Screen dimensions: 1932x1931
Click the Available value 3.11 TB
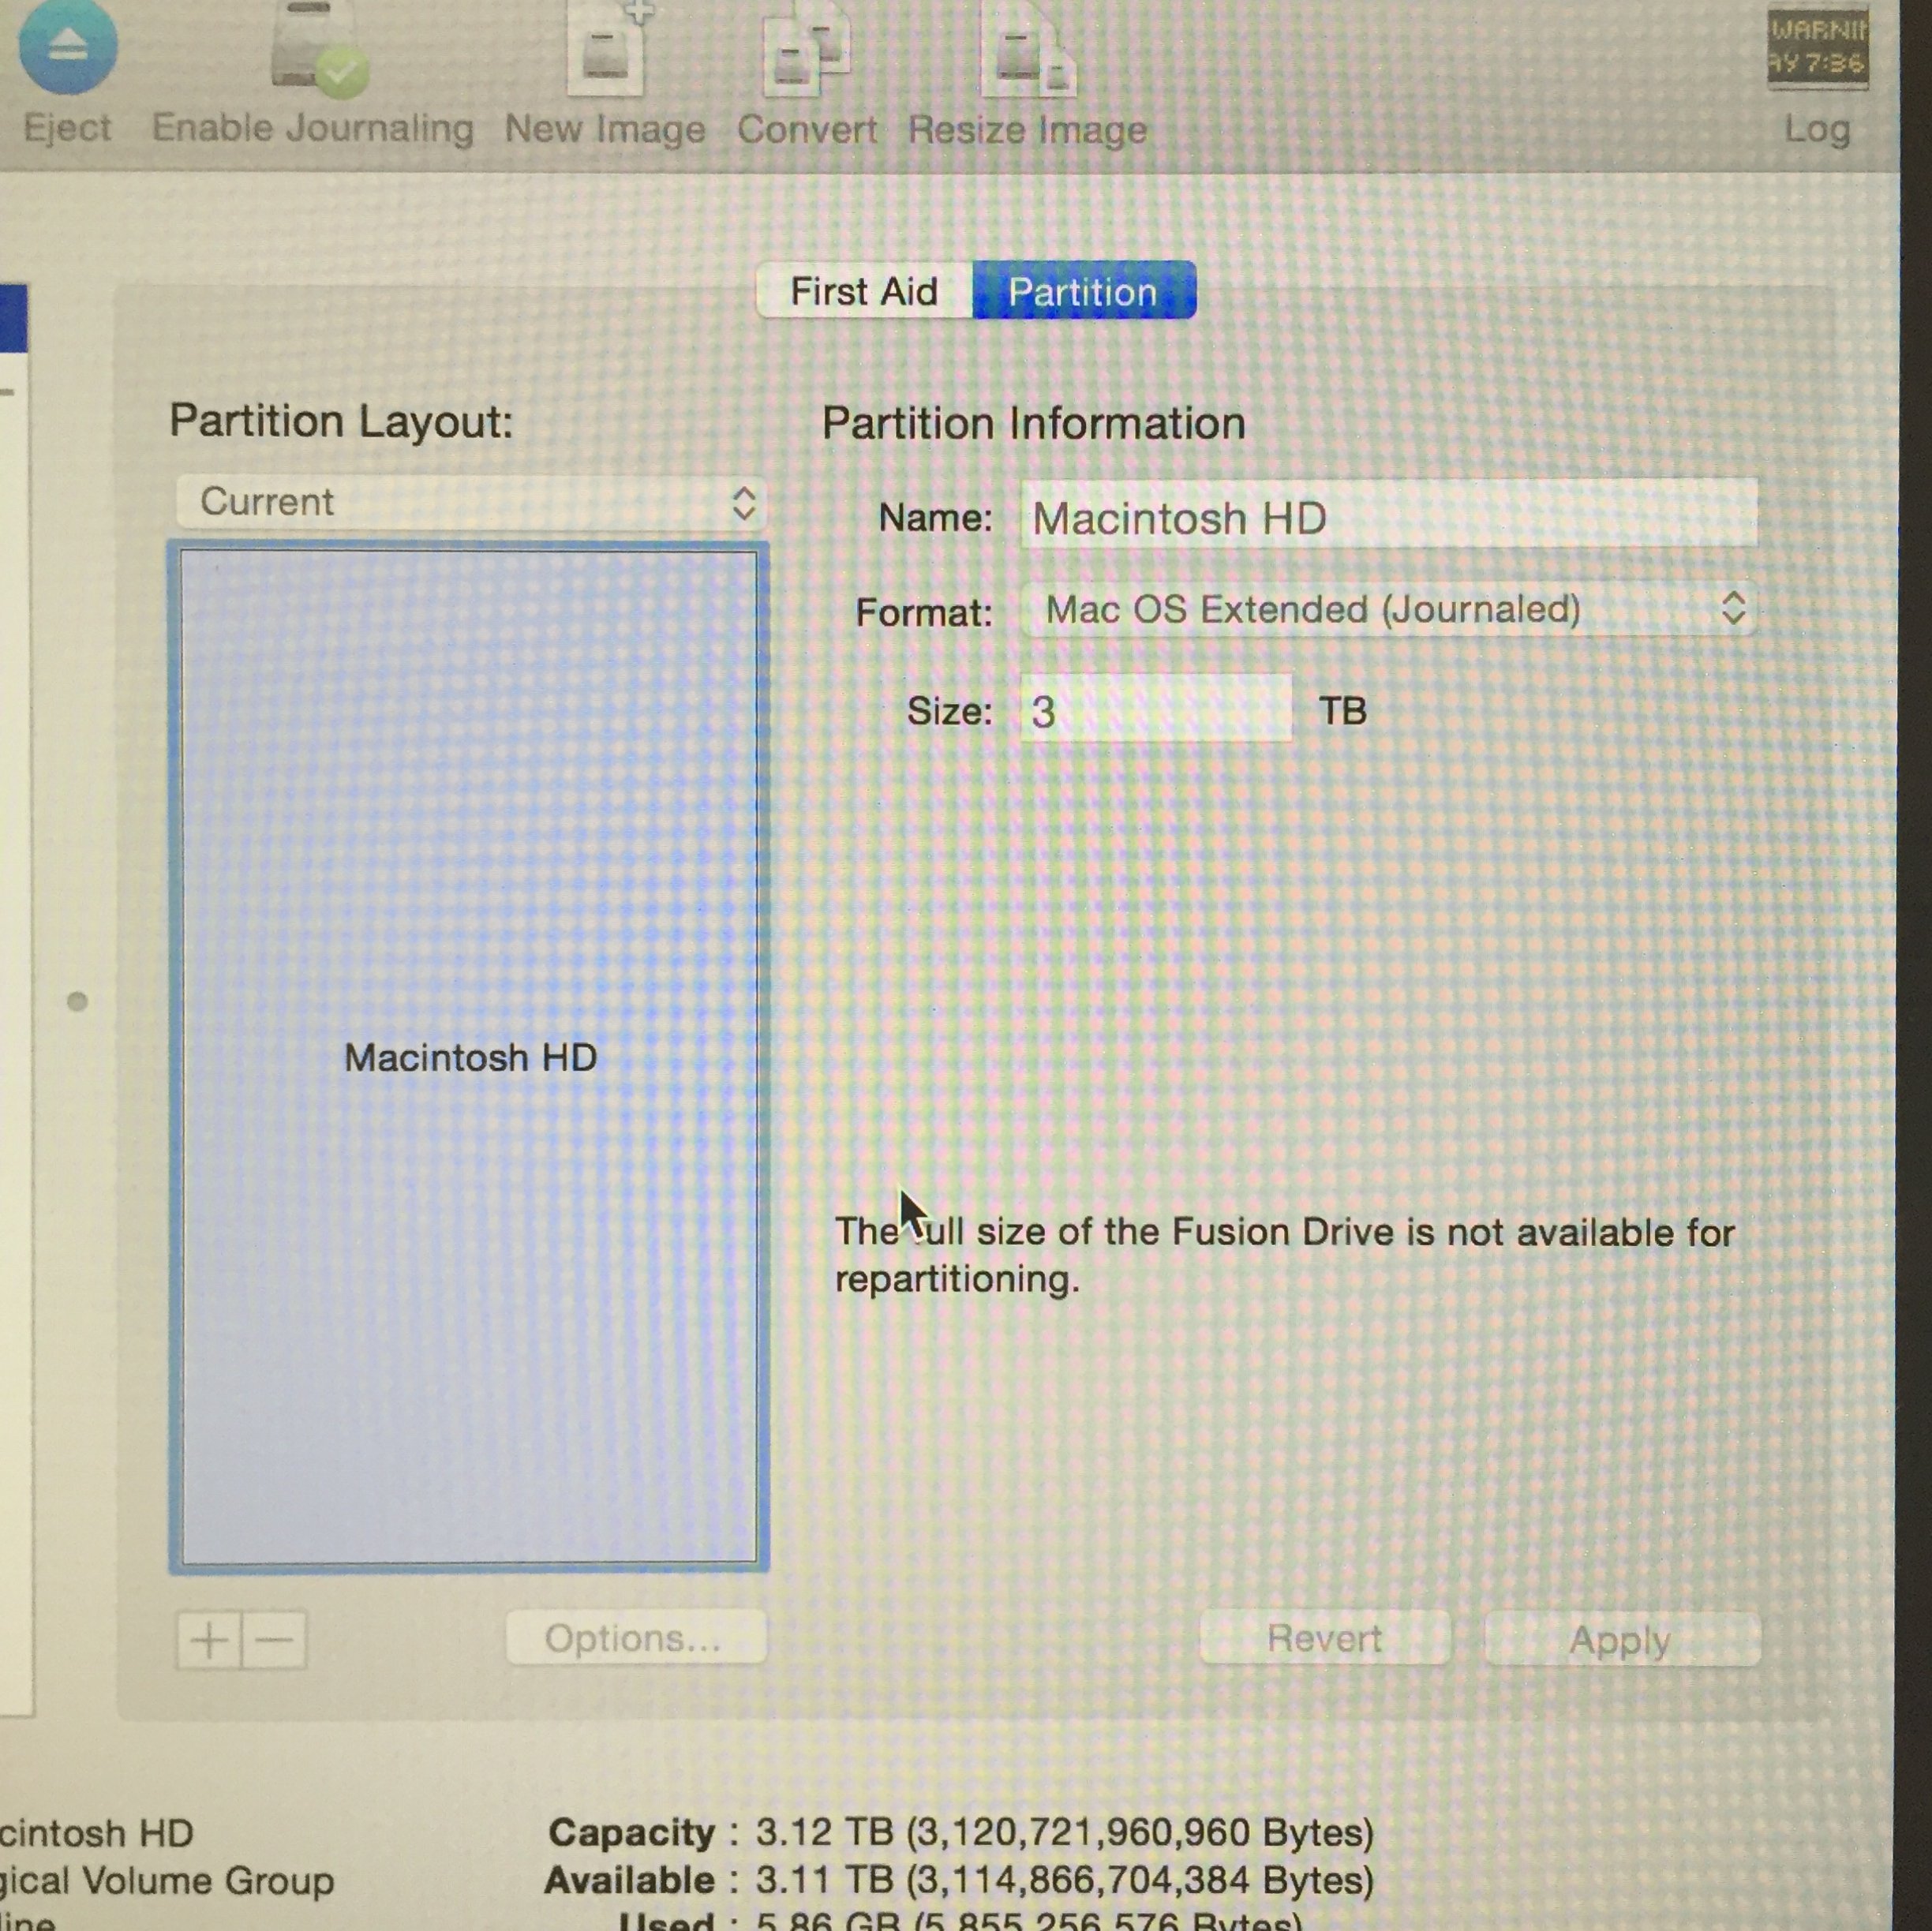point(1065,1880)
